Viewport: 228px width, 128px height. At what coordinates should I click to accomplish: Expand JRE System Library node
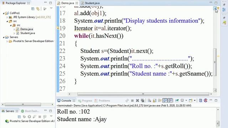[7, 17]
